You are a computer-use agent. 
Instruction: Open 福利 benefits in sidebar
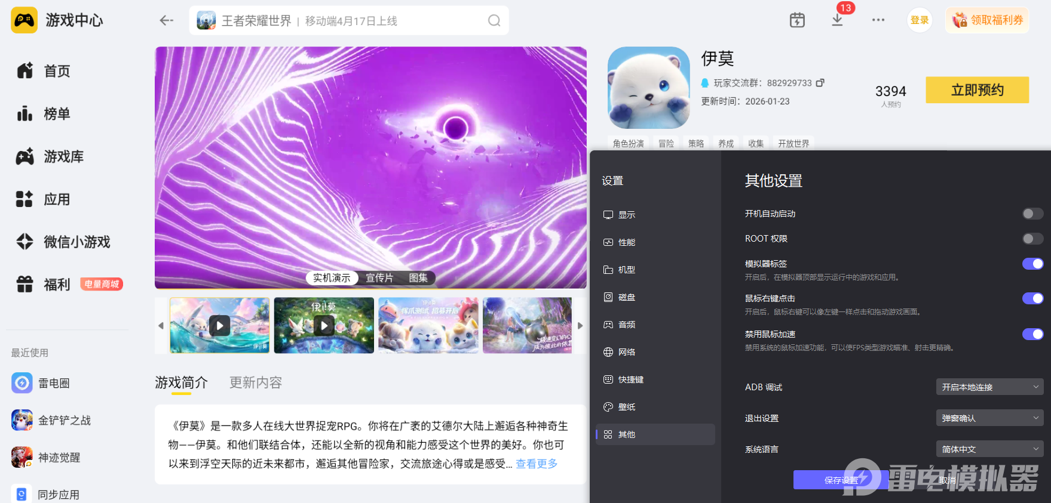click(x=43, y=285)
